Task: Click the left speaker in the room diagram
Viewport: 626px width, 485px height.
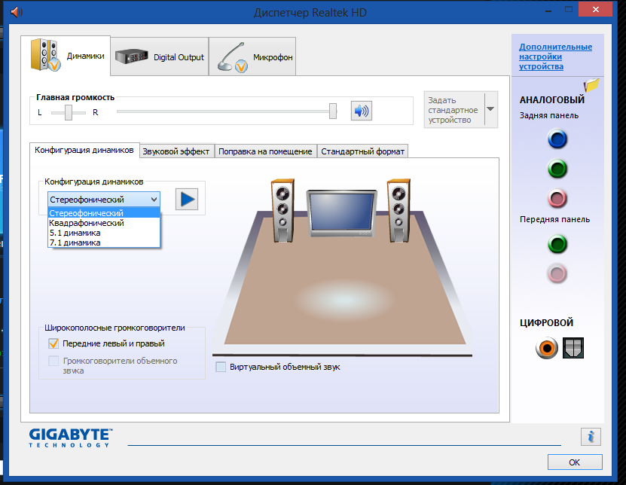Action: [x=282, y=210]
